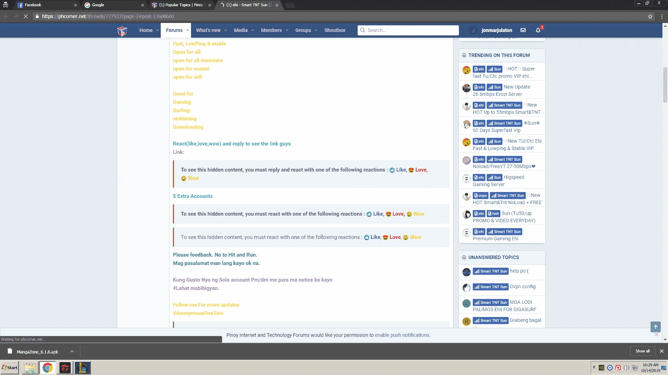Expand the Home menu dropdown arrow
Image resolution: width=668 pixels, height=375 pixels.
point(158,30)
